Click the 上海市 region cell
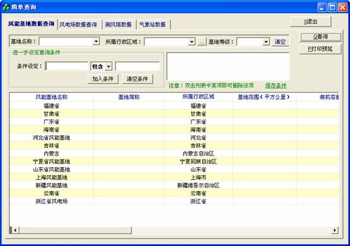The height and width of the screenshot is (246, 350). (x=198, y=177)
